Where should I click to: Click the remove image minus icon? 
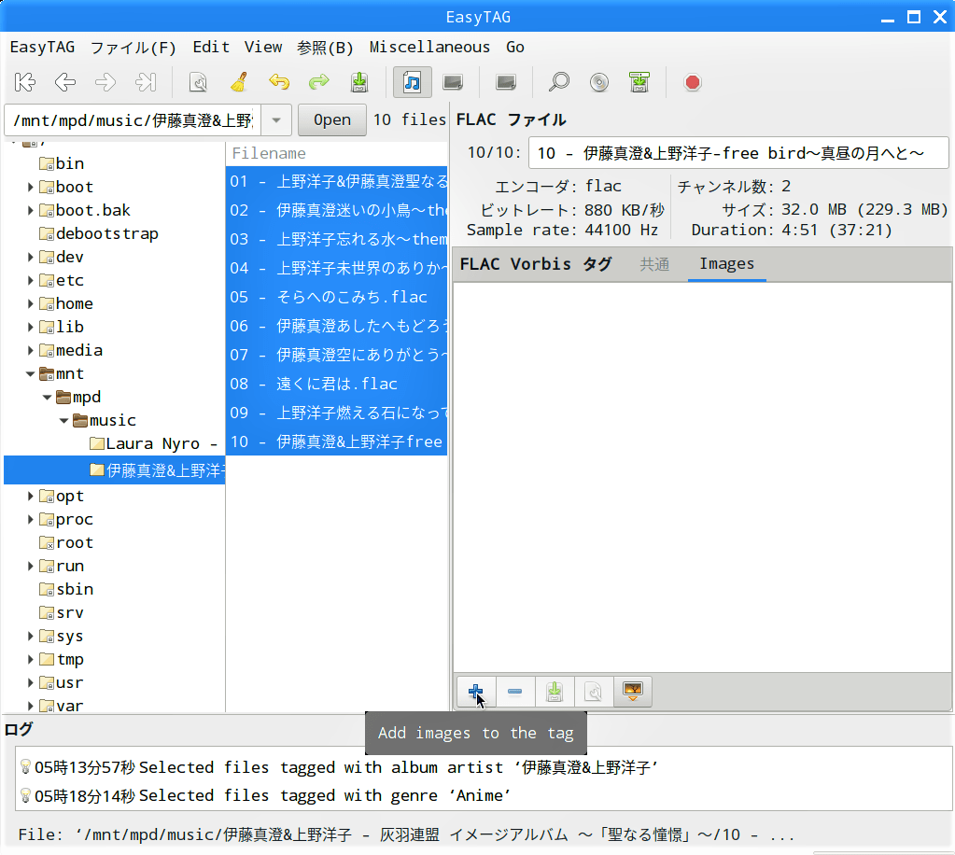tap(514, 691)
